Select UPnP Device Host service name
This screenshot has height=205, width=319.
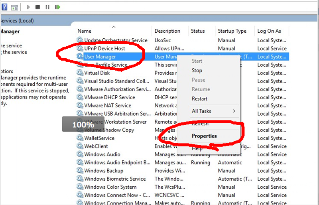tap(104, 48)
